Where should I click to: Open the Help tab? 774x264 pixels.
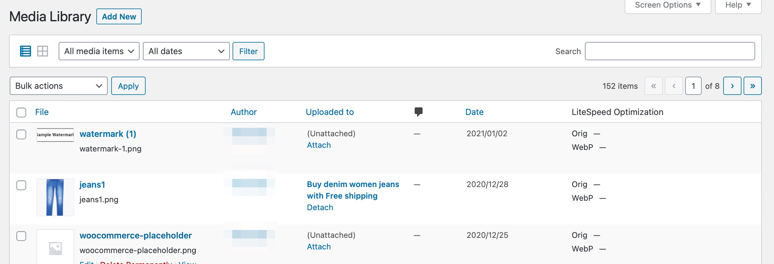tap(738, 5)
